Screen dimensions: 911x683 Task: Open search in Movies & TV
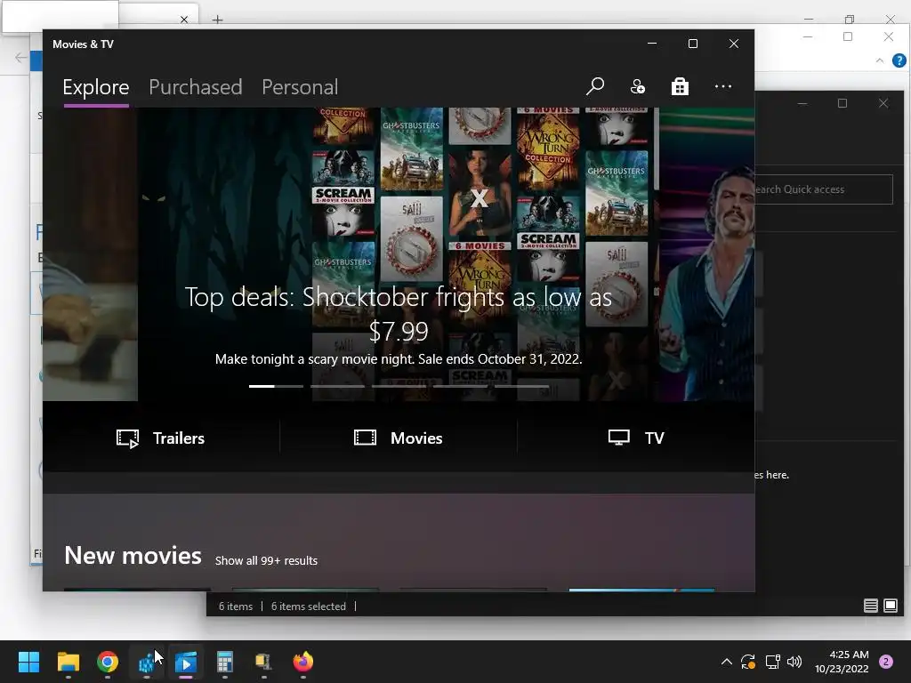[x=595, y=86]
